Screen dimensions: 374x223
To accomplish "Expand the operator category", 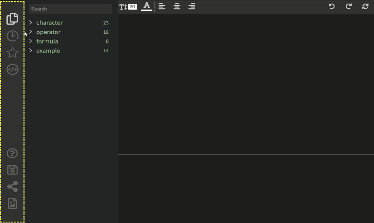I will [x=31, y=32].
